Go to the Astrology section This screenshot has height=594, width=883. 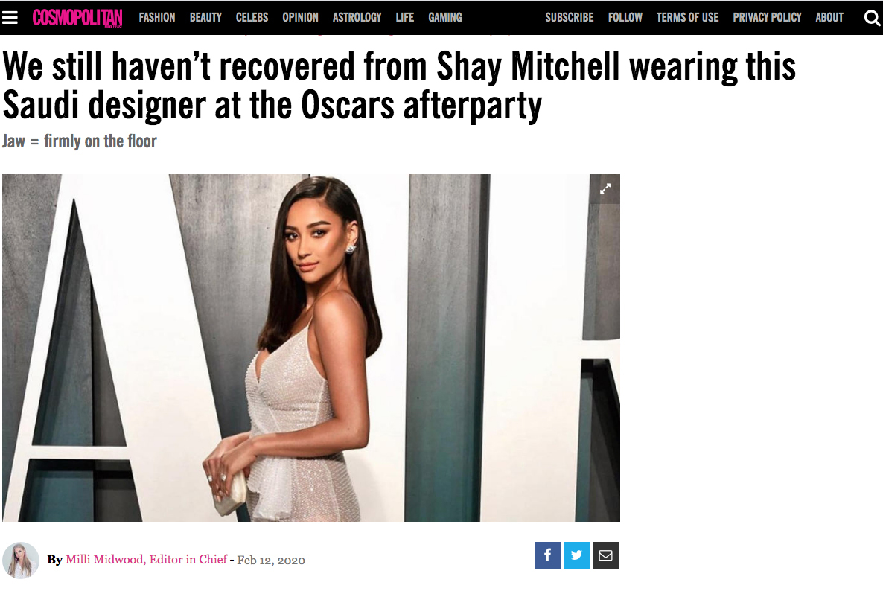pos(357,17)
